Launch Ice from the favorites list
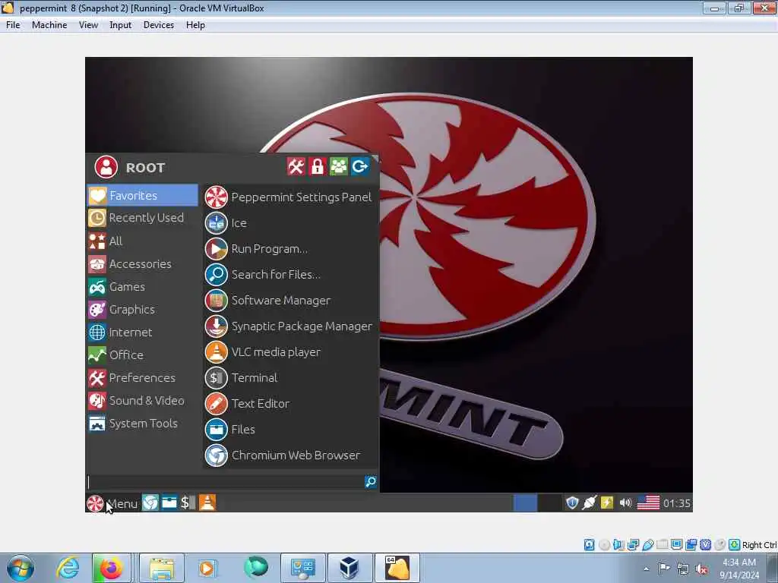Viewport: 778px width, 583px height. coord(226,223)
